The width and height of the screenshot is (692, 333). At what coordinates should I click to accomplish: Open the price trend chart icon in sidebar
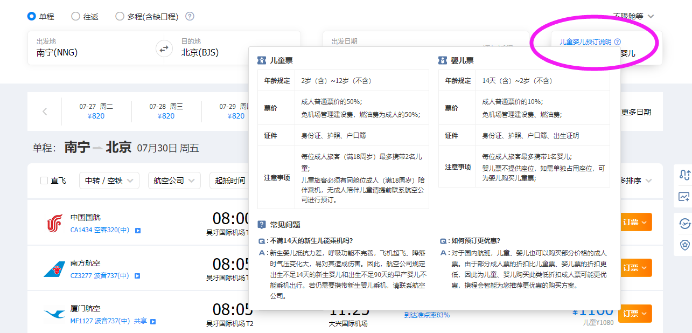tap(684, 197)
